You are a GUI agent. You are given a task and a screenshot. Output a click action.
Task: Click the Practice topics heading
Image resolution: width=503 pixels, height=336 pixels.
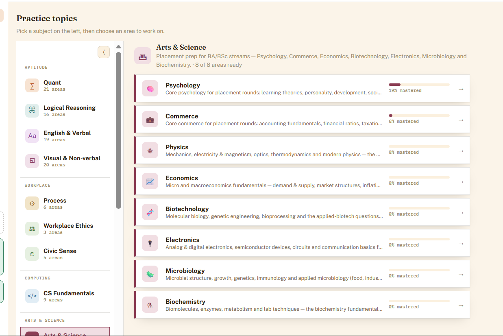click(47, 18)
